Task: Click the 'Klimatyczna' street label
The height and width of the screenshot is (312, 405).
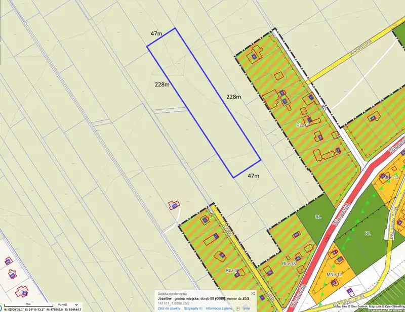Action: (360, 48)
